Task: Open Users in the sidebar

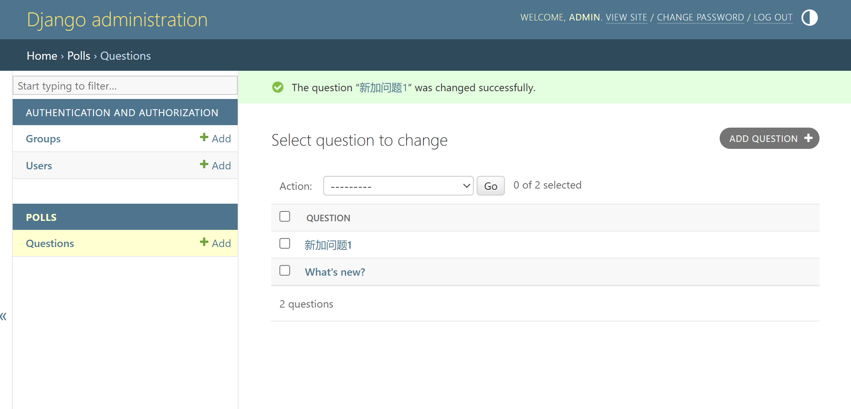Action: click(39, 166)
